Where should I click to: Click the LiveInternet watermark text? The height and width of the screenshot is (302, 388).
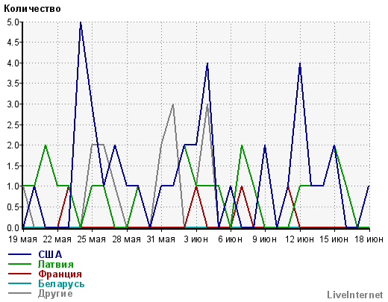click(x=355, y=295)
